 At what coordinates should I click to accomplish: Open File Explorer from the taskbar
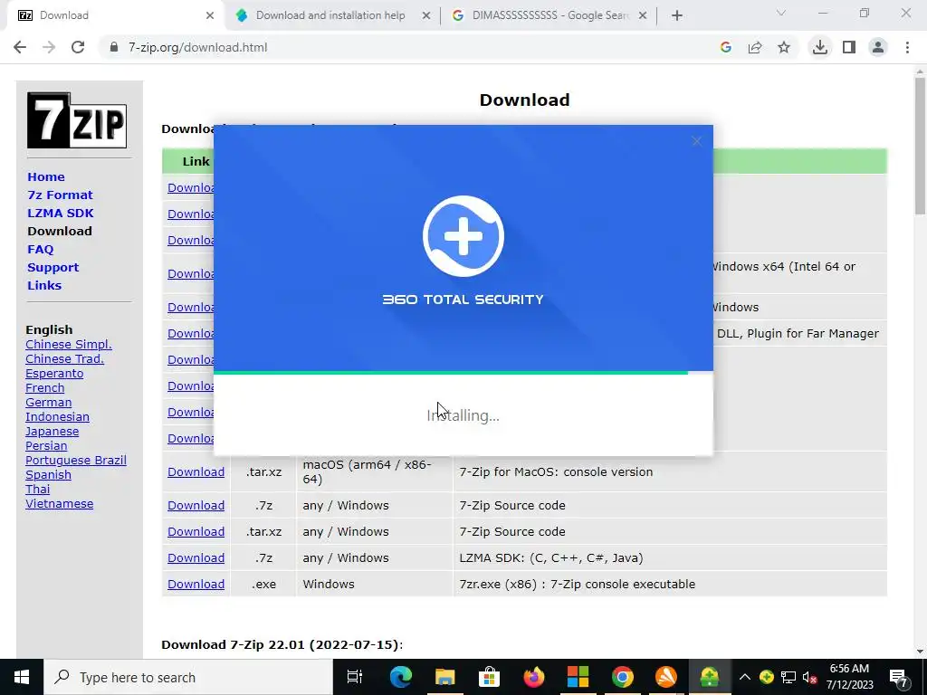tap(444, 677)
